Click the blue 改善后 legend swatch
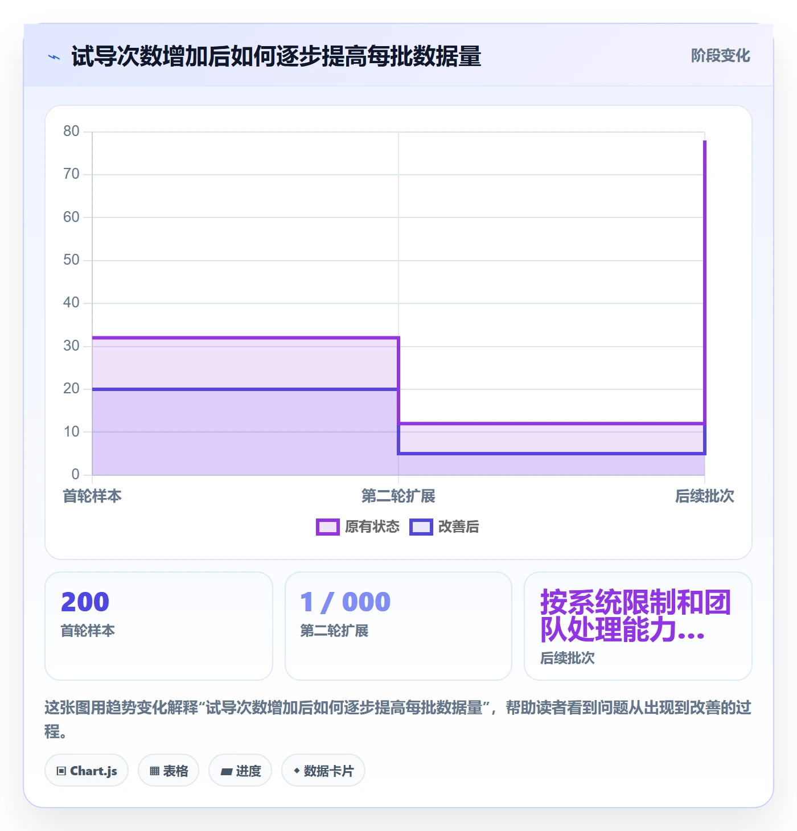The image size is (797, 831). pos(421,527)
